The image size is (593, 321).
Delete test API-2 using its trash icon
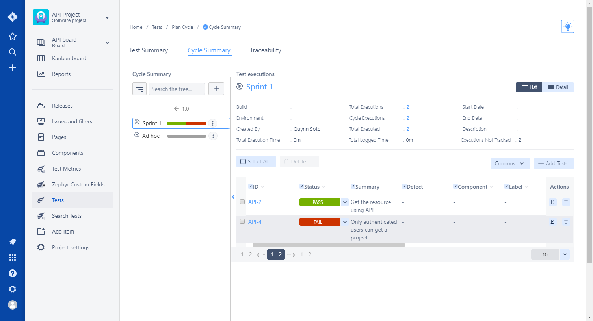coord(566,202)
